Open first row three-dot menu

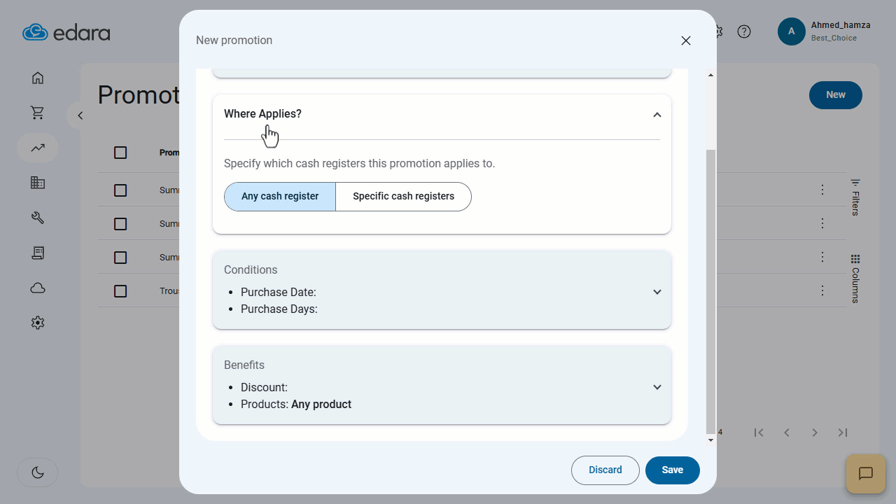pos(823,190)
